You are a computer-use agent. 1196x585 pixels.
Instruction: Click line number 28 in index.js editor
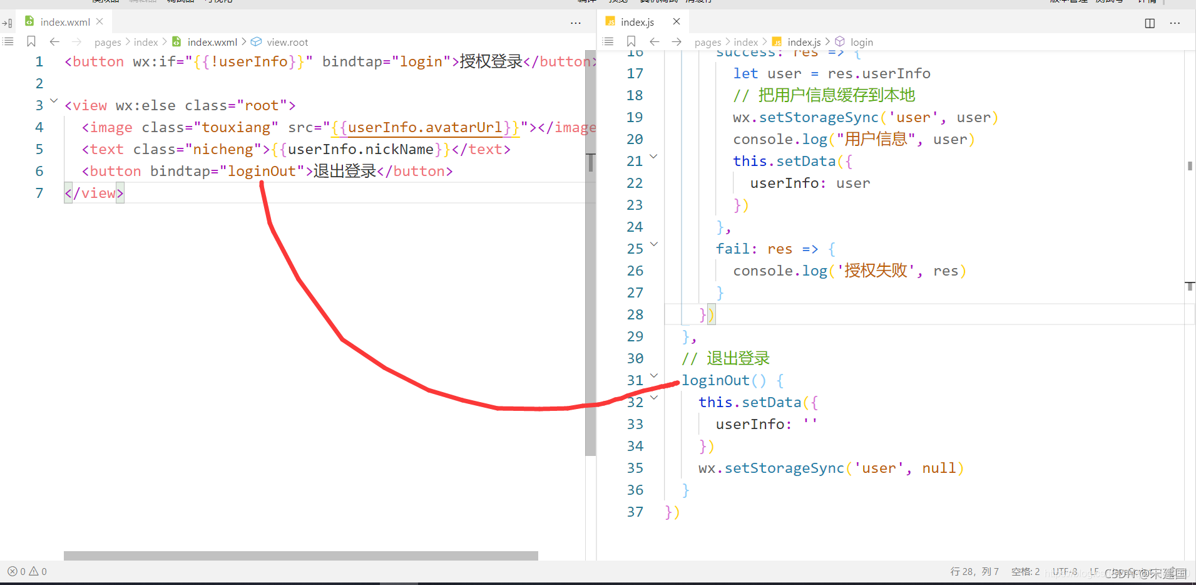tap(635, 314)
